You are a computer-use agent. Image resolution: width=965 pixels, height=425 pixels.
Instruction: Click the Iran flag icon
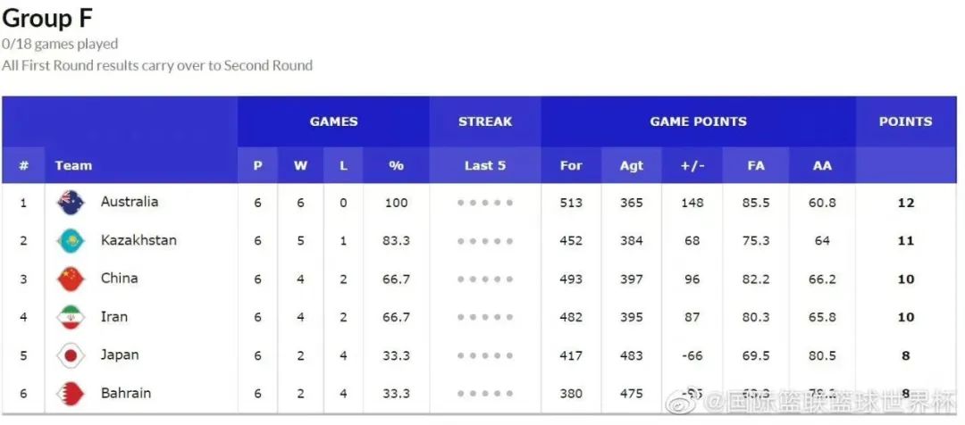click(x=71, y=317)
